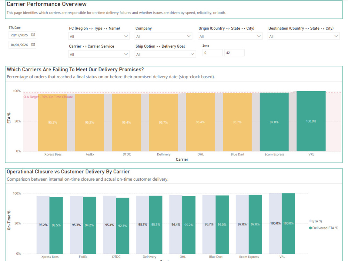Image resolution: width=348 pixels, height=261 pixels.
Task: Select the Xpress Bees 95.2% yellow bar
Action: 53,122
